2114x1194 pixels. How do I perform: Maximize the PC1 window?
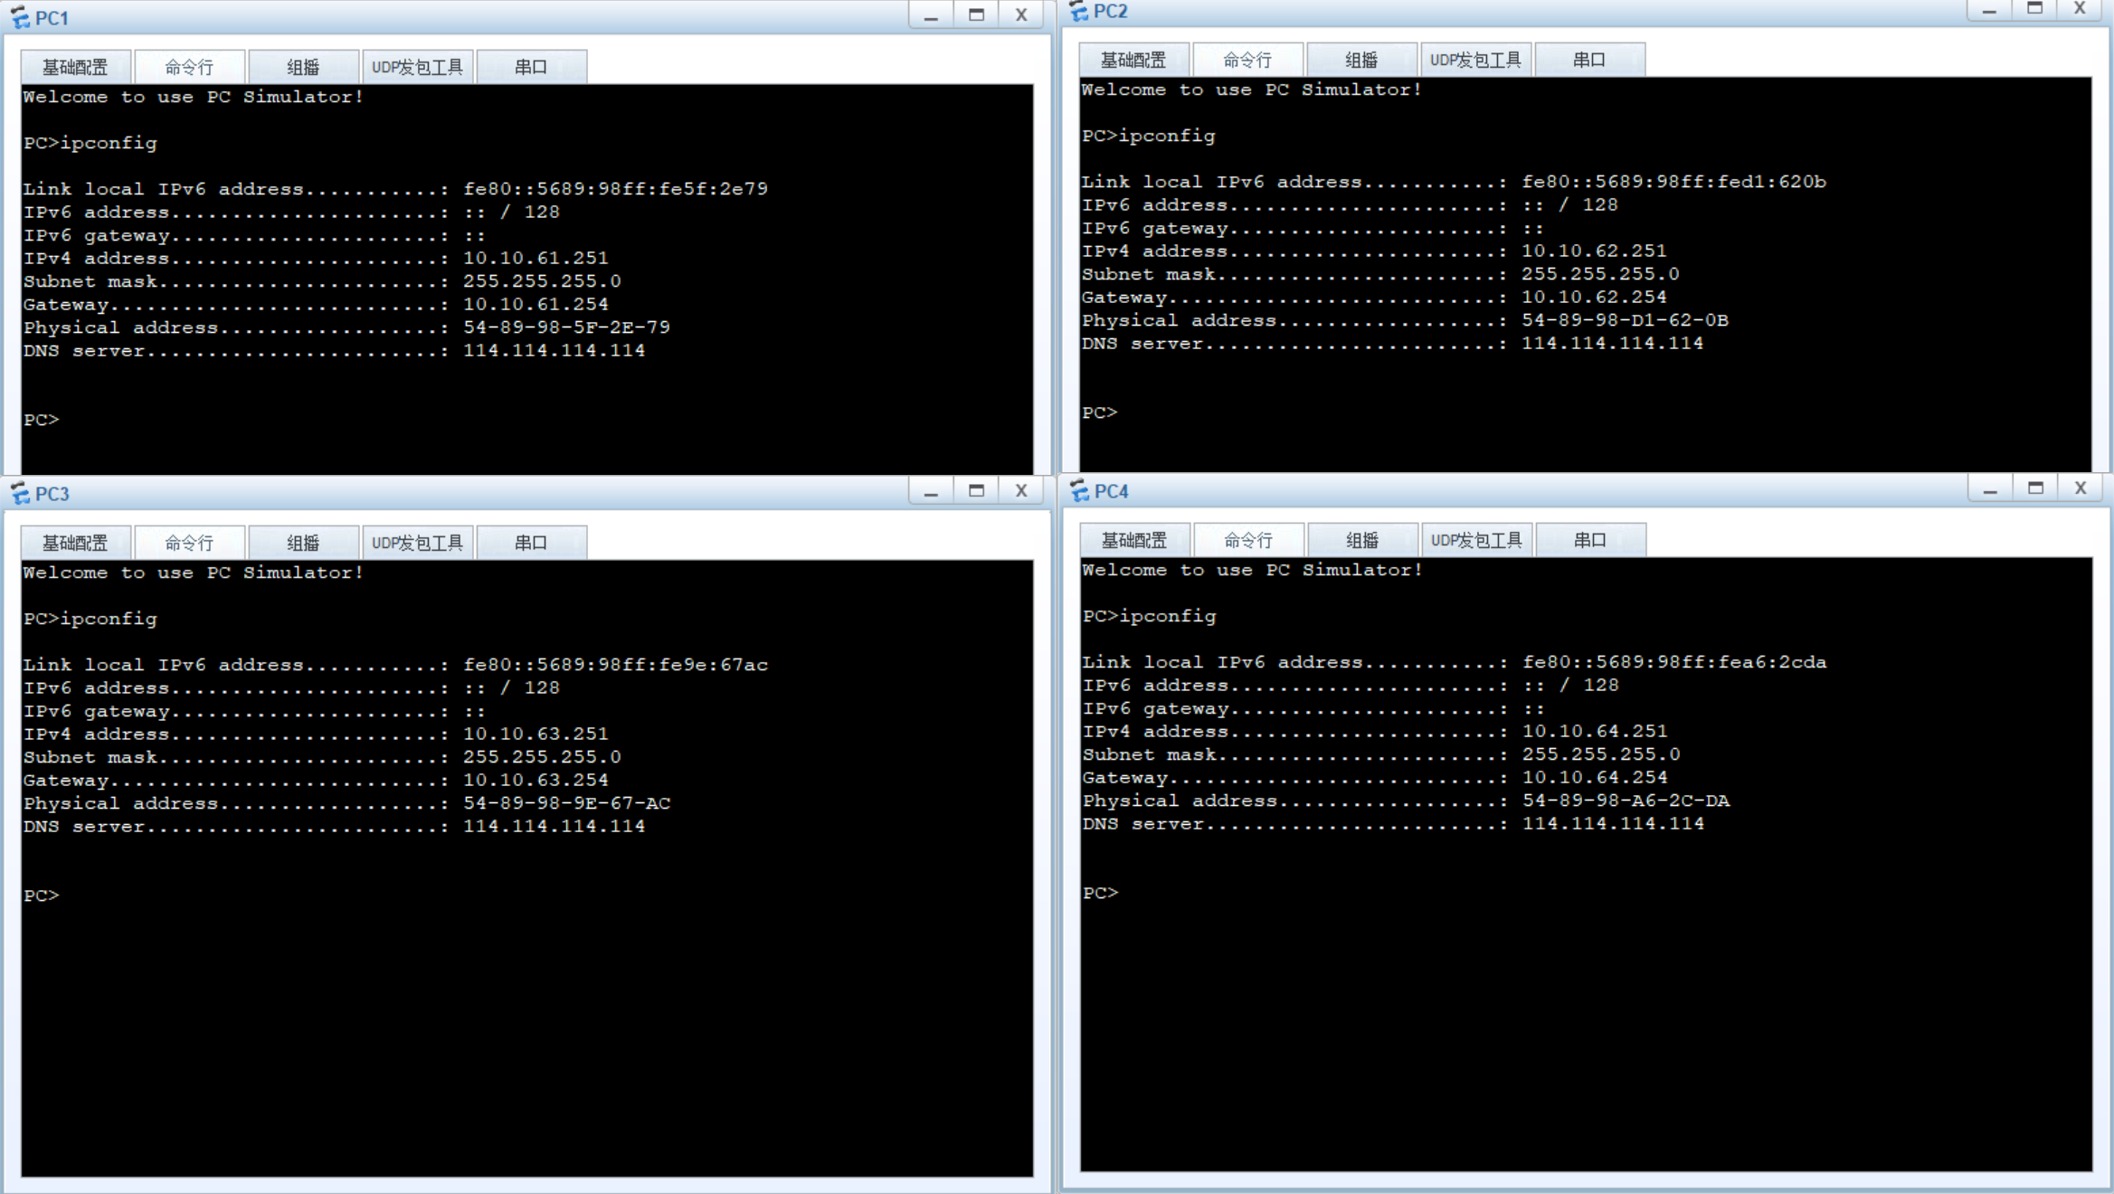(975, 15)
